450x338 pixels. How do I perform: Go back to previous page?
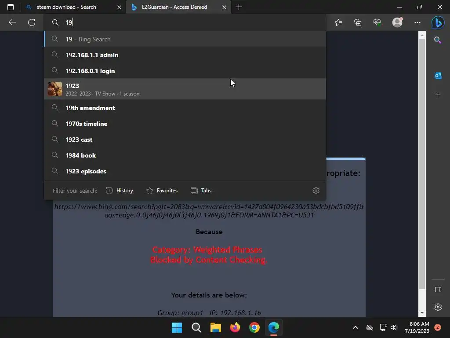click(x=12, y=22)
